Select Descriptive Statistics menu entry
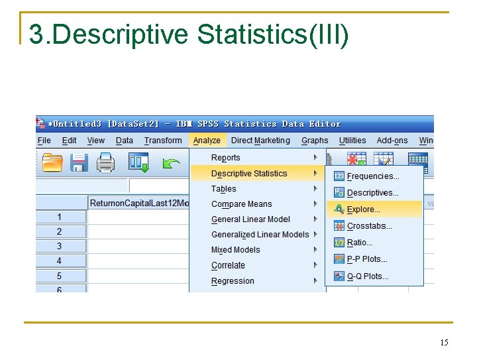 [x=258, y=173]
